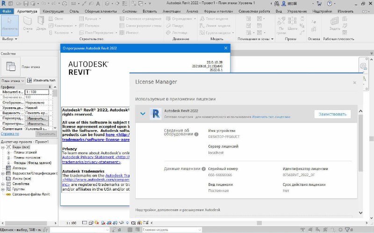Toggle reveal hidden elements lightbulb icon

click(x=127, y=223)
